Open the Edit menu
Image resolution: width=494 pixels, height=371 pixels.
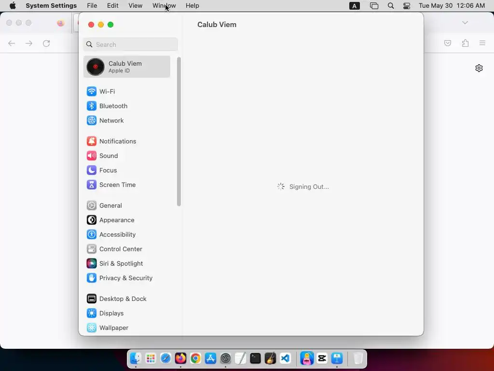click(112, 6)
